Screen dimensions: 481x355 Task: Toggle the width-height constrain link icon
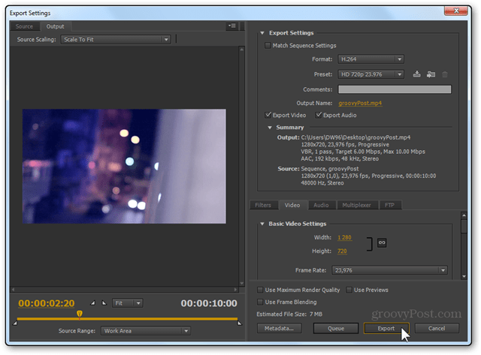[382, 242]
